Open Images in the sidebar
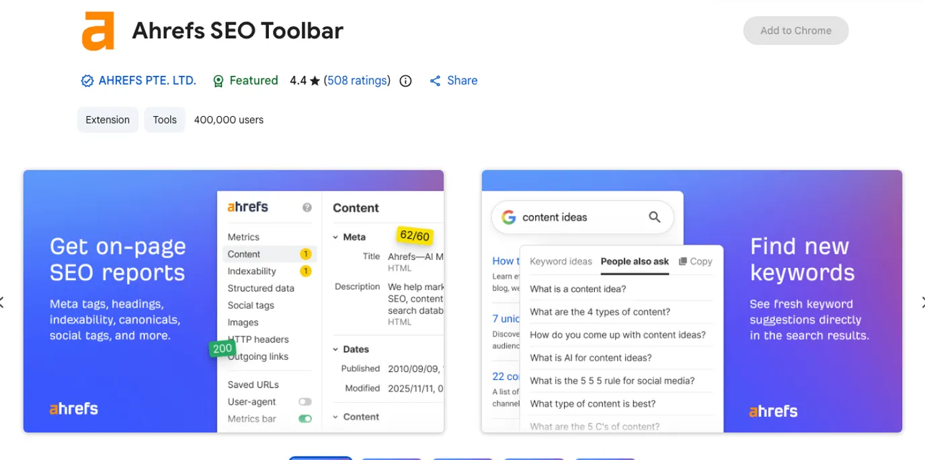925x460 pixels. click(x=243, y=322)
